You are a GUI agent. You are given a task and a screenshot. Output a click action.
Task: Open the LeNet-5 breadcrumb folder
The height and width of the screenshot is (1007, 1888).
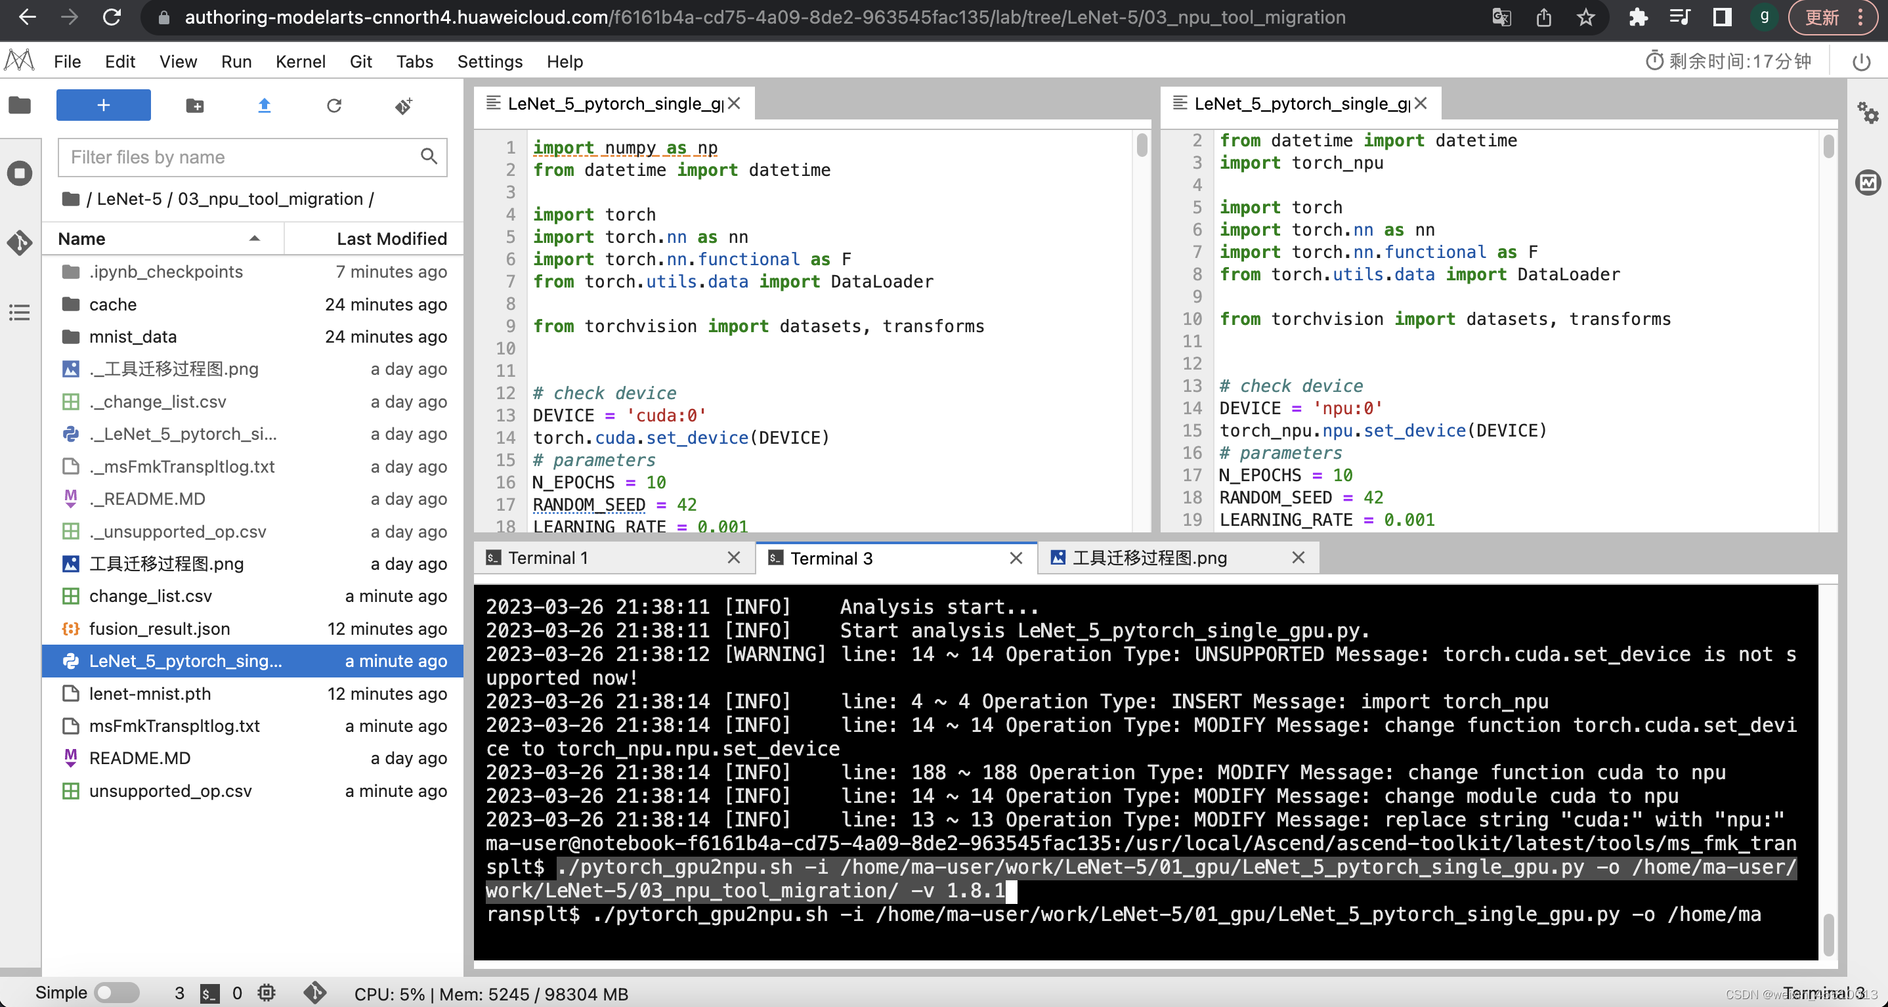(x=131, y=199)
